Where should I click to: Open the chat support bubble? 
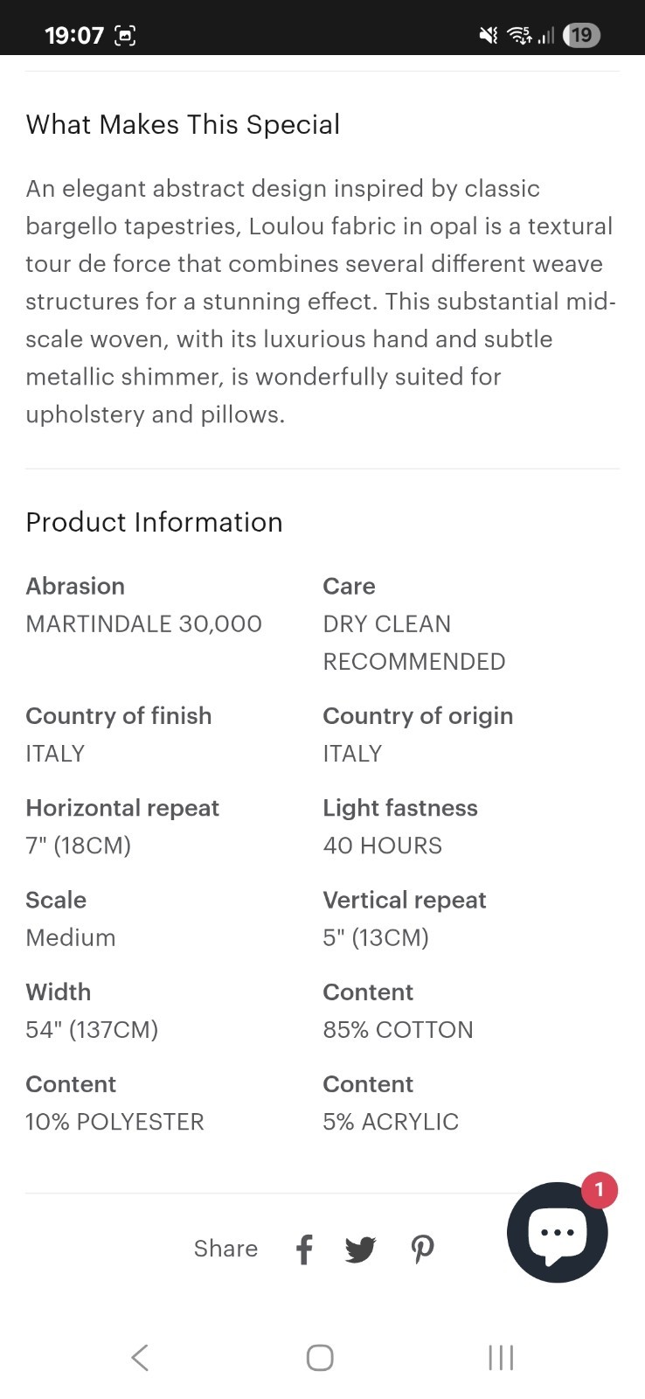point(558,1232)
